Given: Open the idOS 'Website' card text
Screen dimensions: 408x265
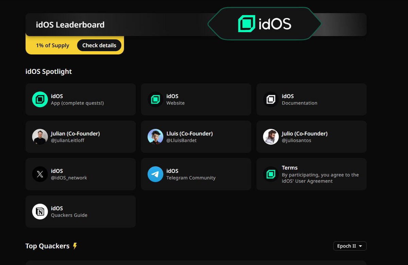Looking at the screenshot, I should click(175, 103).
